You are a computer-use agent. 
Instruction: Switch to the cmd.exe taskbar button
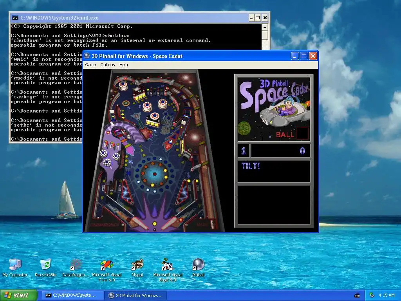pos(72,296)
